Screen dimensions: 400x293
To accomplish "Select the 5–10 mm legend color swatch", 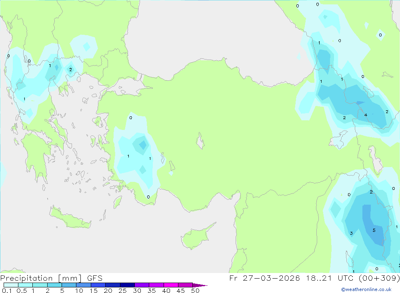I will [69, 285].
